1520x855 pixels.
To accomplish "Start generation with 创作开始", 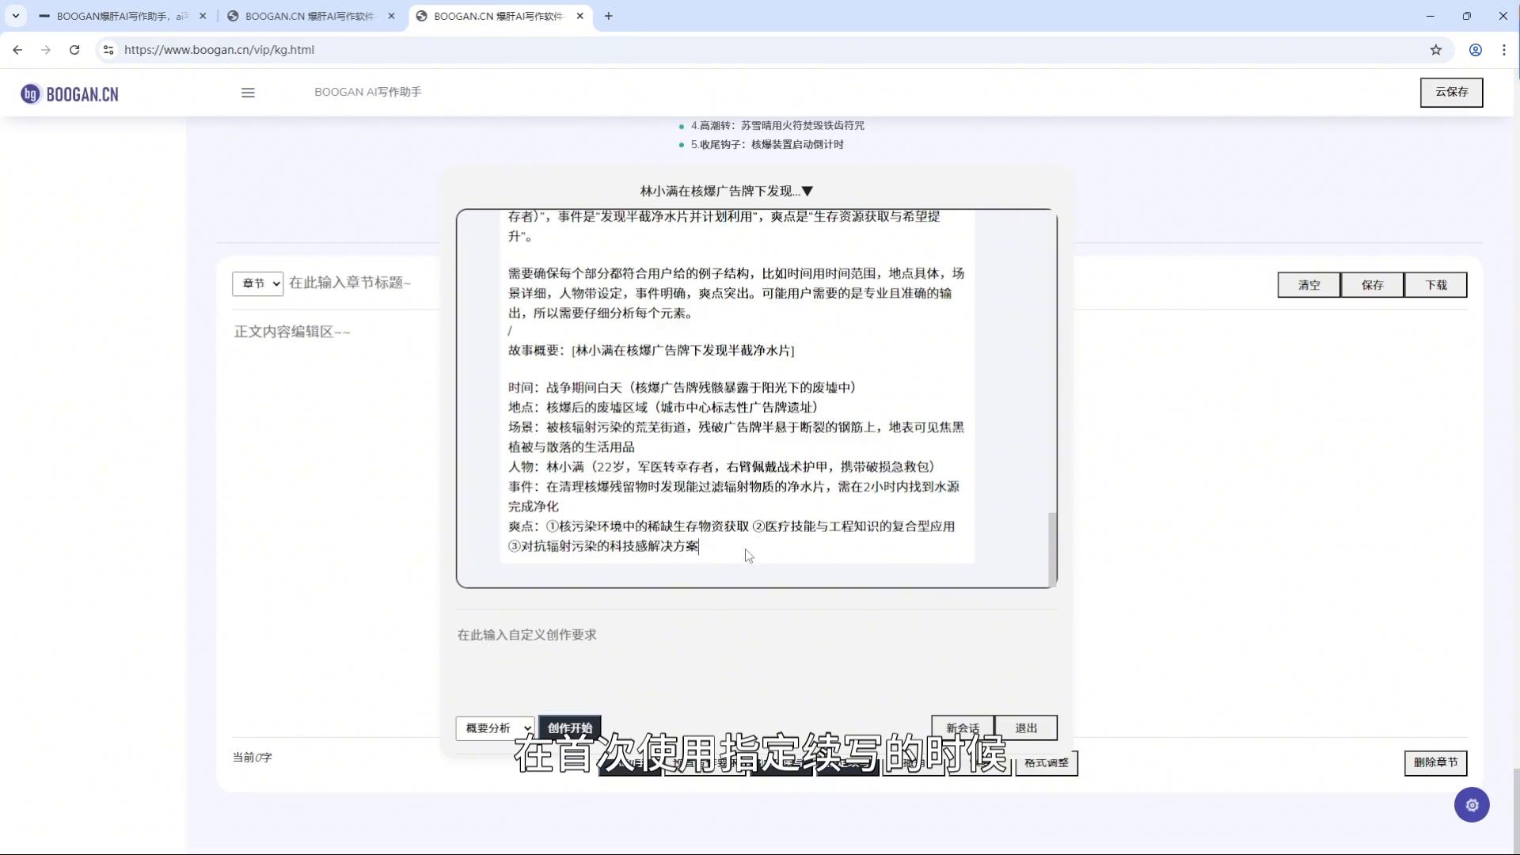I will [x=569, y=728].
